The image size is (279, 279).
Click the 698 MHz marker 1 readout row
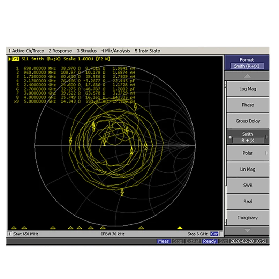coord(75,68)
